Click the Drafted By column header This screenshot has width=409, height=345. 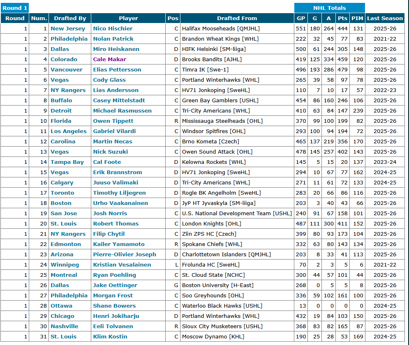pos(70,18)
